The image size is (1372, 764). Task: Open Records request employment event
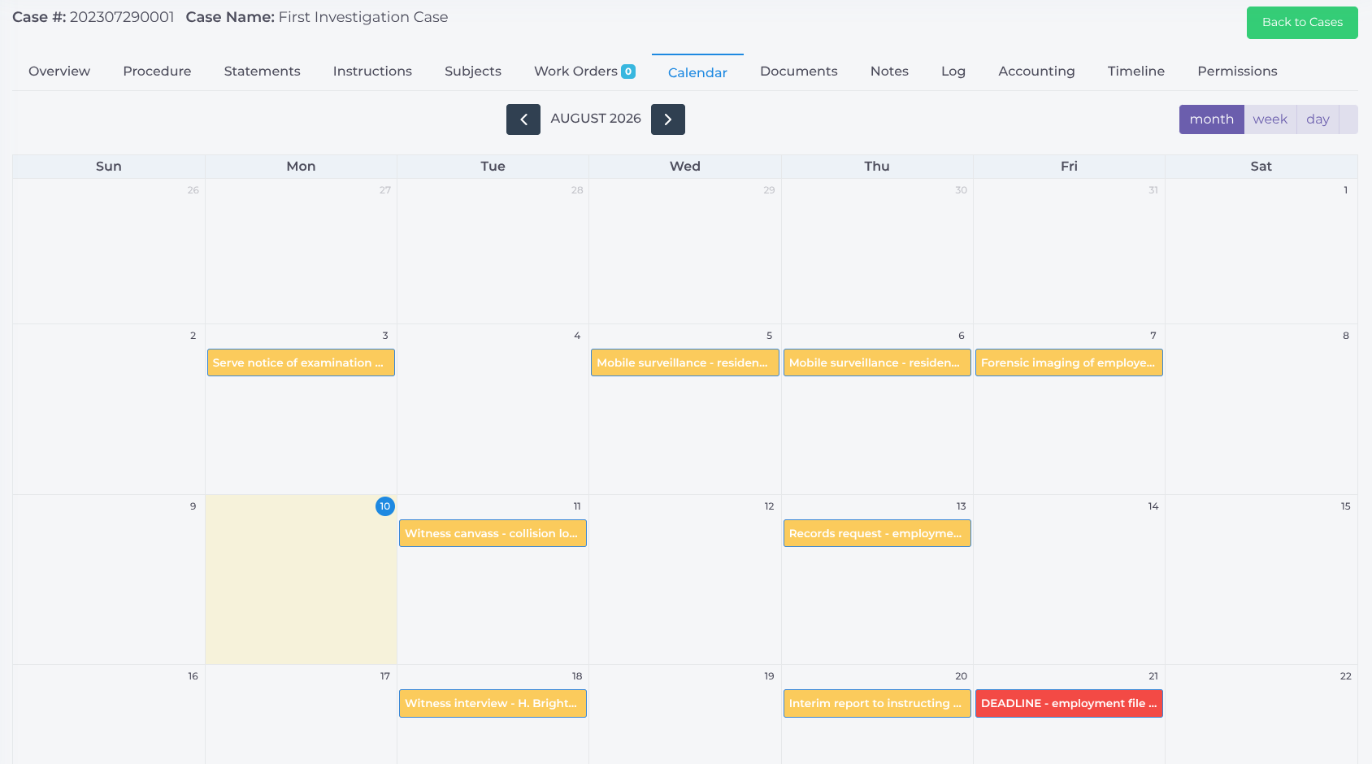[877, 533]
